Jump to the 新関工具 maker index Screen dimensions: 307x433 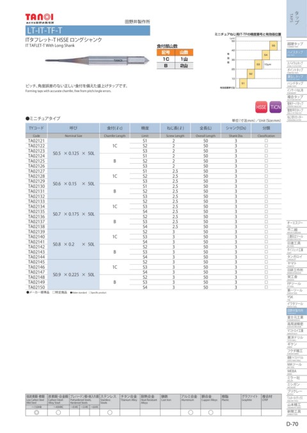click(x=295, y=413)
